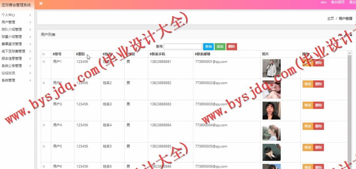356x169 pixels.
Task: Expand 个人中心 sidebar chevron
Action: (x=30, y=15)
